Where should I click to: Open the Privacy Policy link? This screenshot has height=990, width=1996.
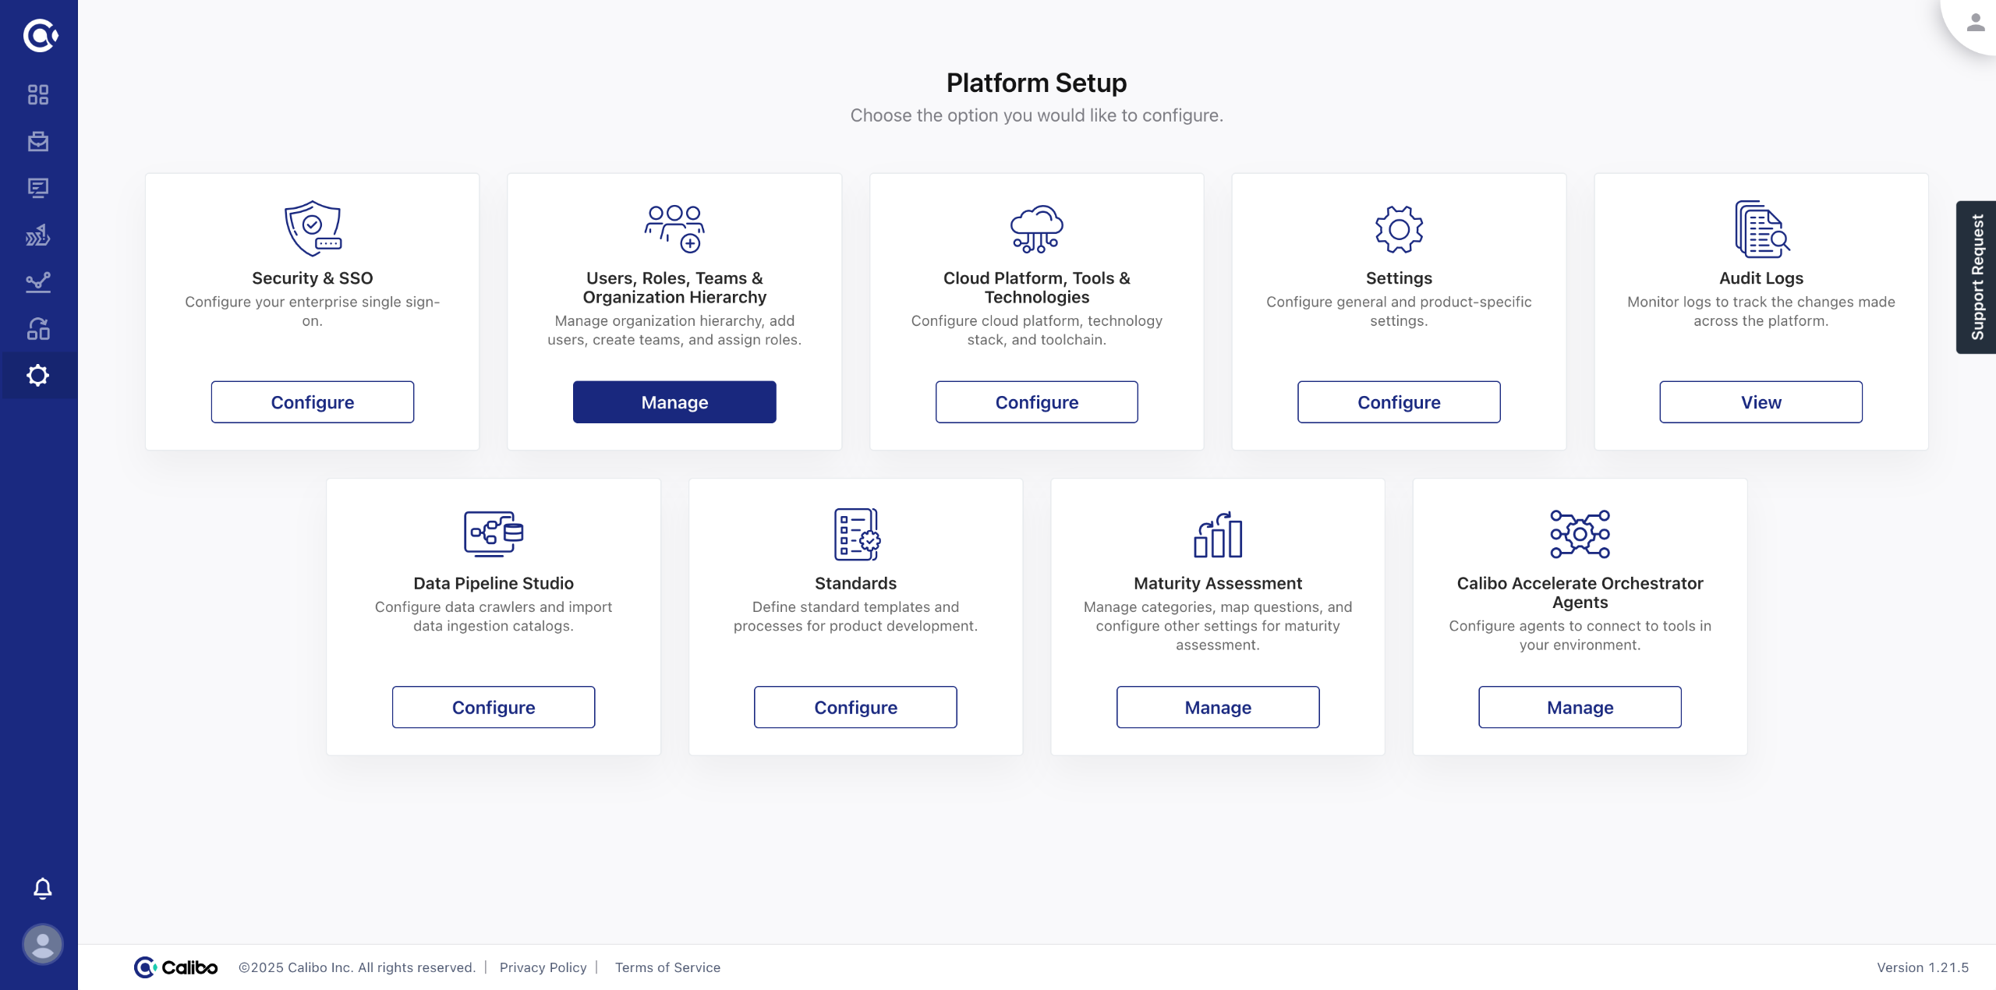pos(543,967)
